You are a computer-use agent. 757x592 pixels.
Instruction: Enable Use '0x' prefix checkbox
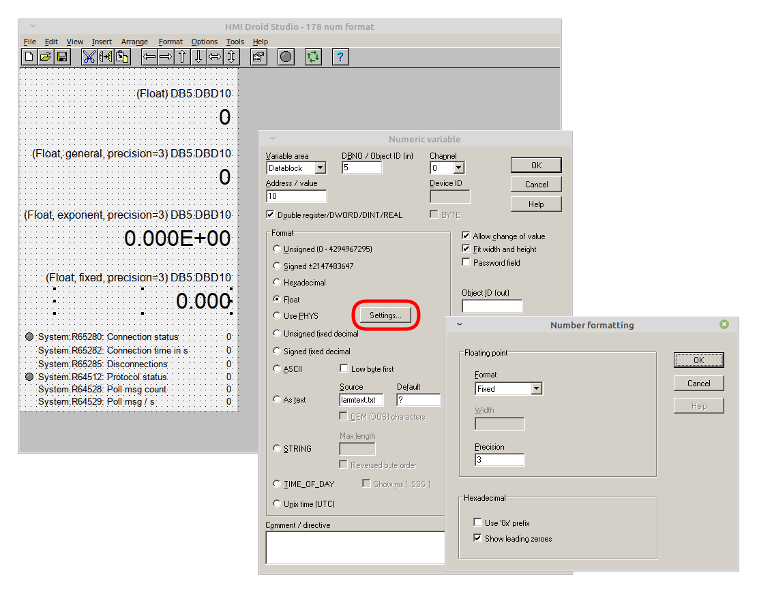tap(477, 522)
